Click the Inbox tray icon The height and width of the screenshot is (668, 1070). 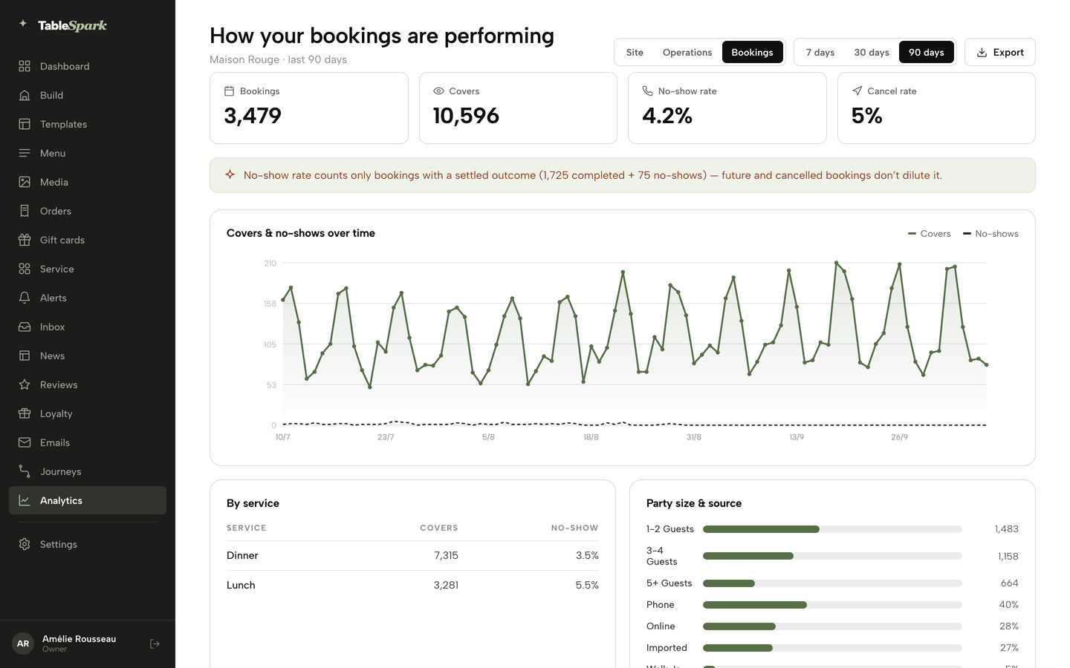coord(25,327)
